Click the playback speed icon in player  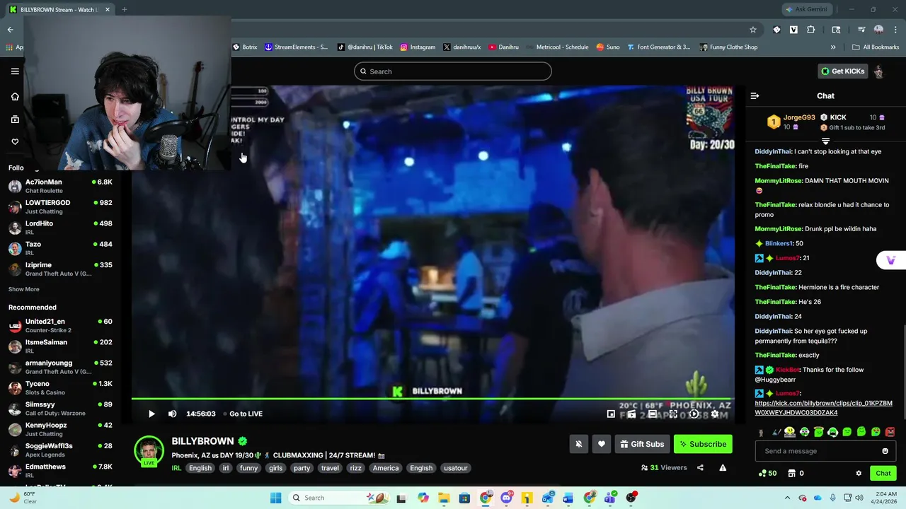tap(694, 414)
